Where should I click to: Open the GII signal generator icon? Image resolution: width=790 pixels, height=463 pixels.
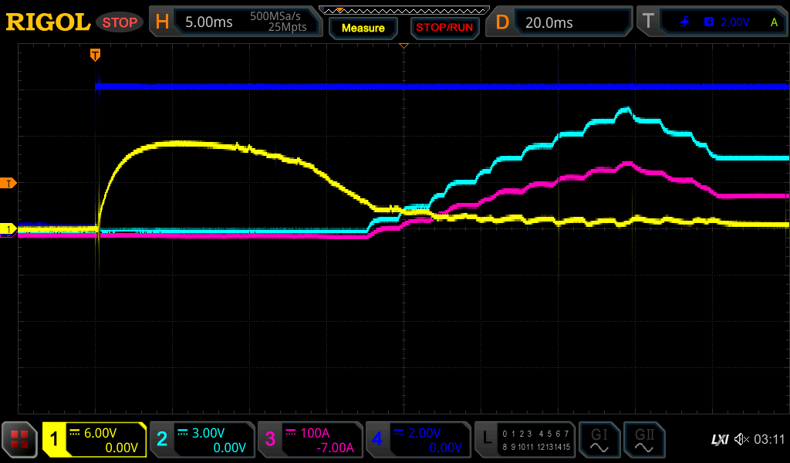tap(643, 440)
